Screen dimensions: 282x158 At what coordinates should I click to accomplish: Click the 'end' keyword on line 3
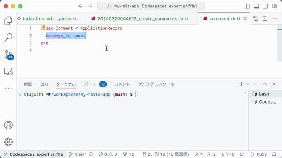click(x=45, y=43)
